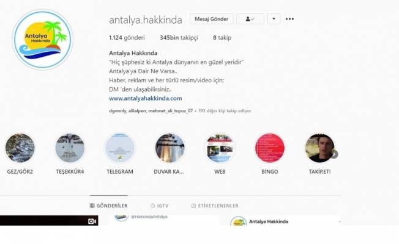This screenshot has width=399, height=244.
Task: Open the DUVAR KA... story highlight
Action: tap(170, 148)
